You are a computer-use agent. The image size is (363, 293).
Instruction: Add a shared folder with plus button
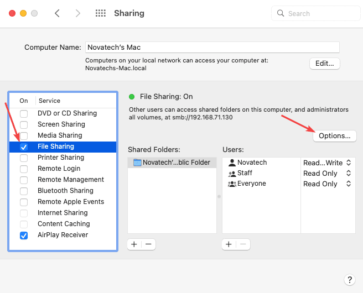coord(134,244)
